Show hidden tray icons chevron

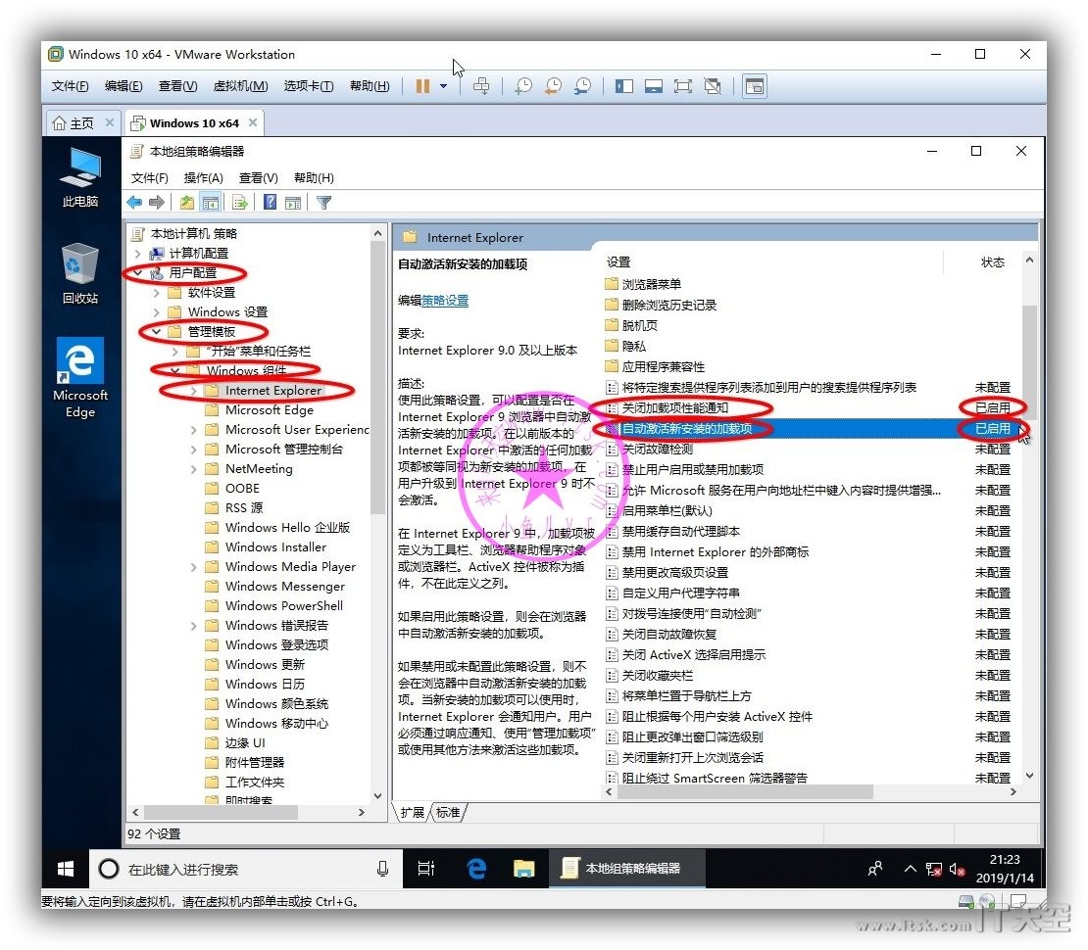[910, 869]
